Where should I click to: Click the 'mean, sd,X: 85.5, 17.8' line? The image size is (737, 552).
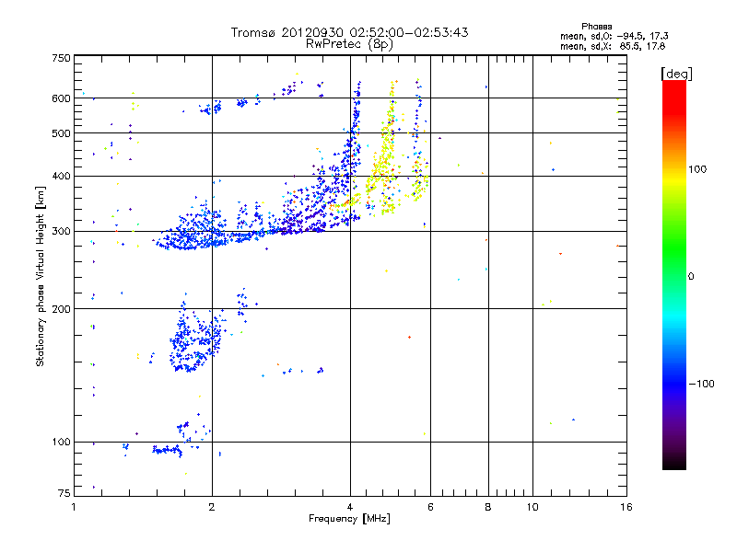(x=613, y=46)
